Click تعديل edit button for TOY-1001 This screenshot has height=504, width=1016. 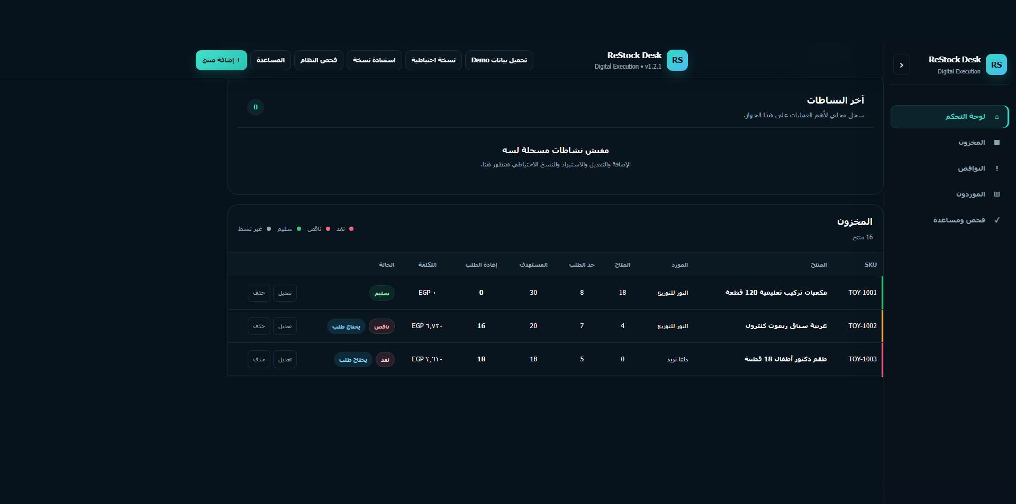[x=285, y=293]
